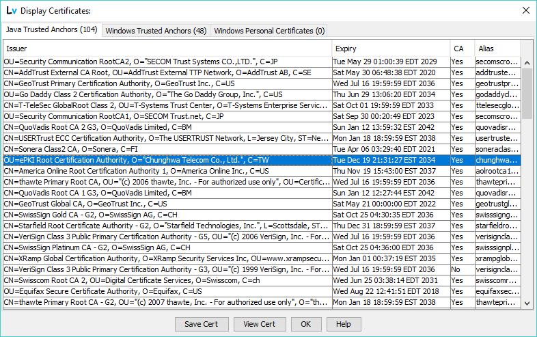Click alias cell starting with 'addtruste'
The image size is (537, 337).
coord(497,72)
